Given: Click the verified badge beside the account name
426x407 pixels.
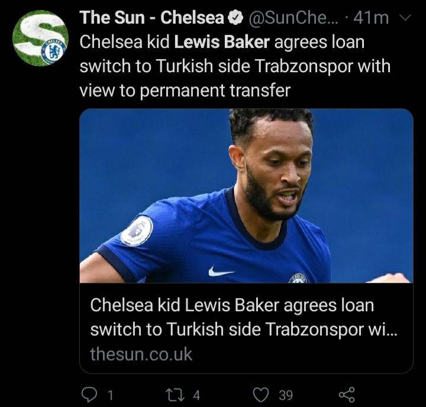Looking at the screenshot, I should coord(235,18).
